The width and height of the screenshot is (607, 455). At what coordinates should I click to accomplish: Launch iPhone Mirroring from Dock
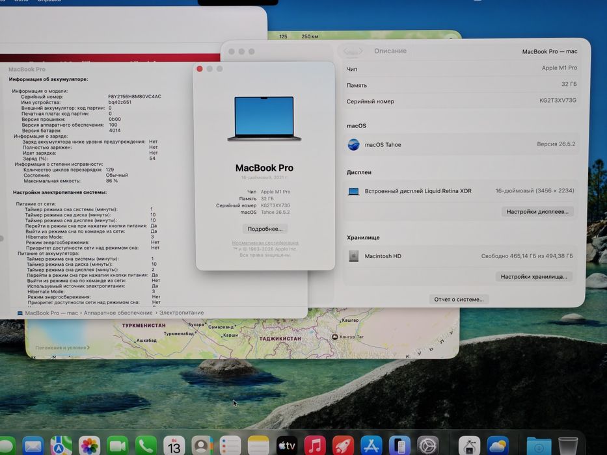pyautogui.click(x=399, y=446)
